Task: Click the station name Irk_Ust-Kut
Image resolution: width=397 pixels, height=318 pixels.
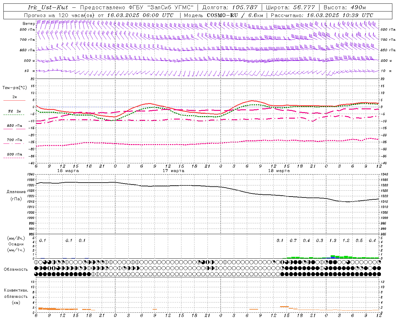Action: (48, 7)
